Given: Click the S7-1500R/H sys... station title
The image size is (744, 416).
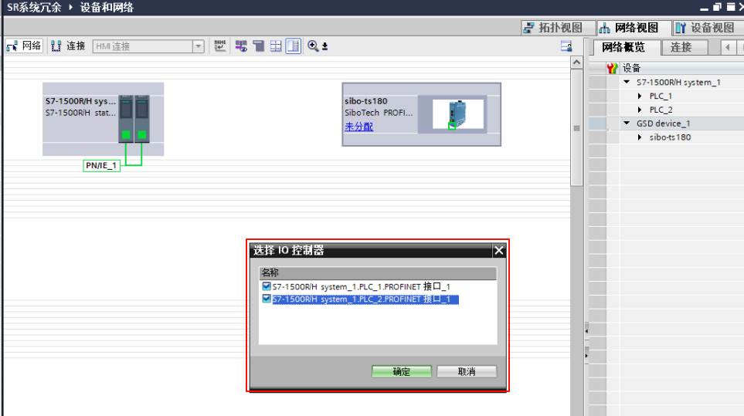Looking at the screenshot, I should 80,101.
